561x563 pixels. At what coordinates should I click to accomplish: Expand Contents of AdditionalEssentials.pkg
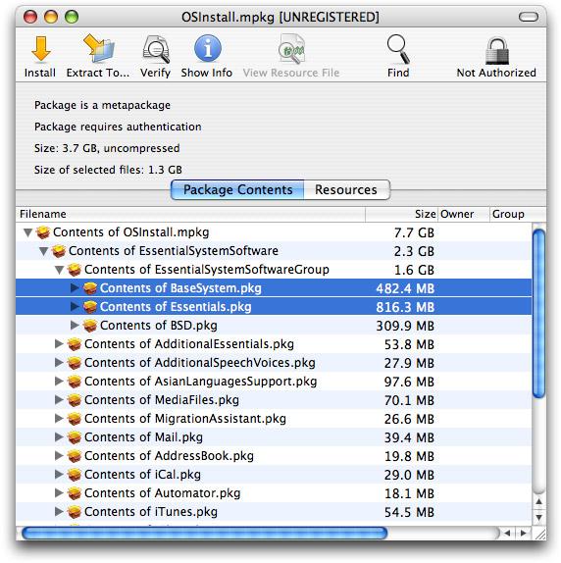tap(59, 344)
